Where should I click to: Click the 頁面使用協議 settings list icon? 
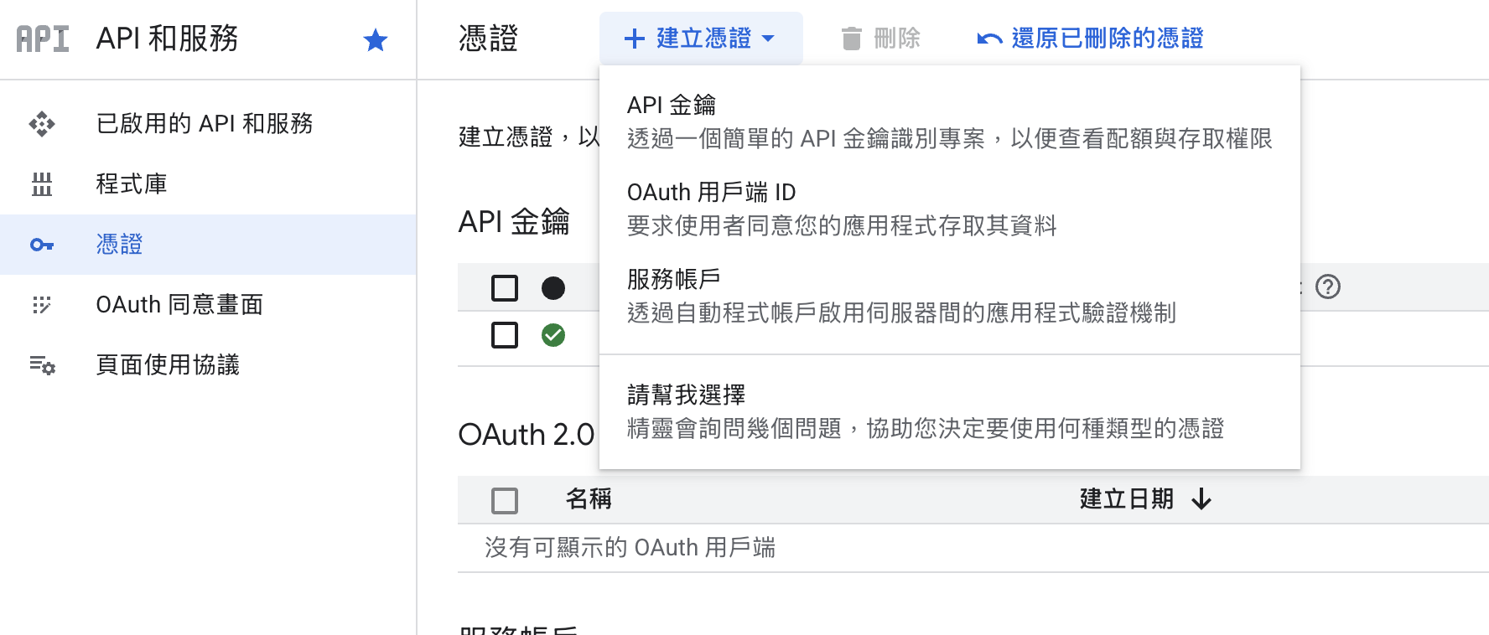tap(42, 365)
